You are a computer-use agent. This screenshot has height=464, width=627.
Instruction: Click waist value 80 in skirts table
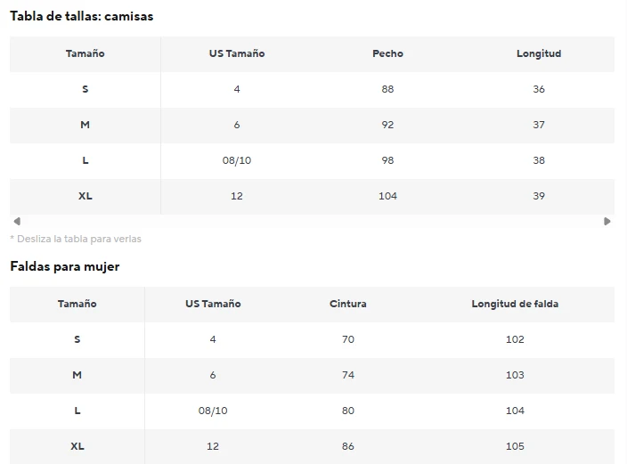tap(348, 411)
